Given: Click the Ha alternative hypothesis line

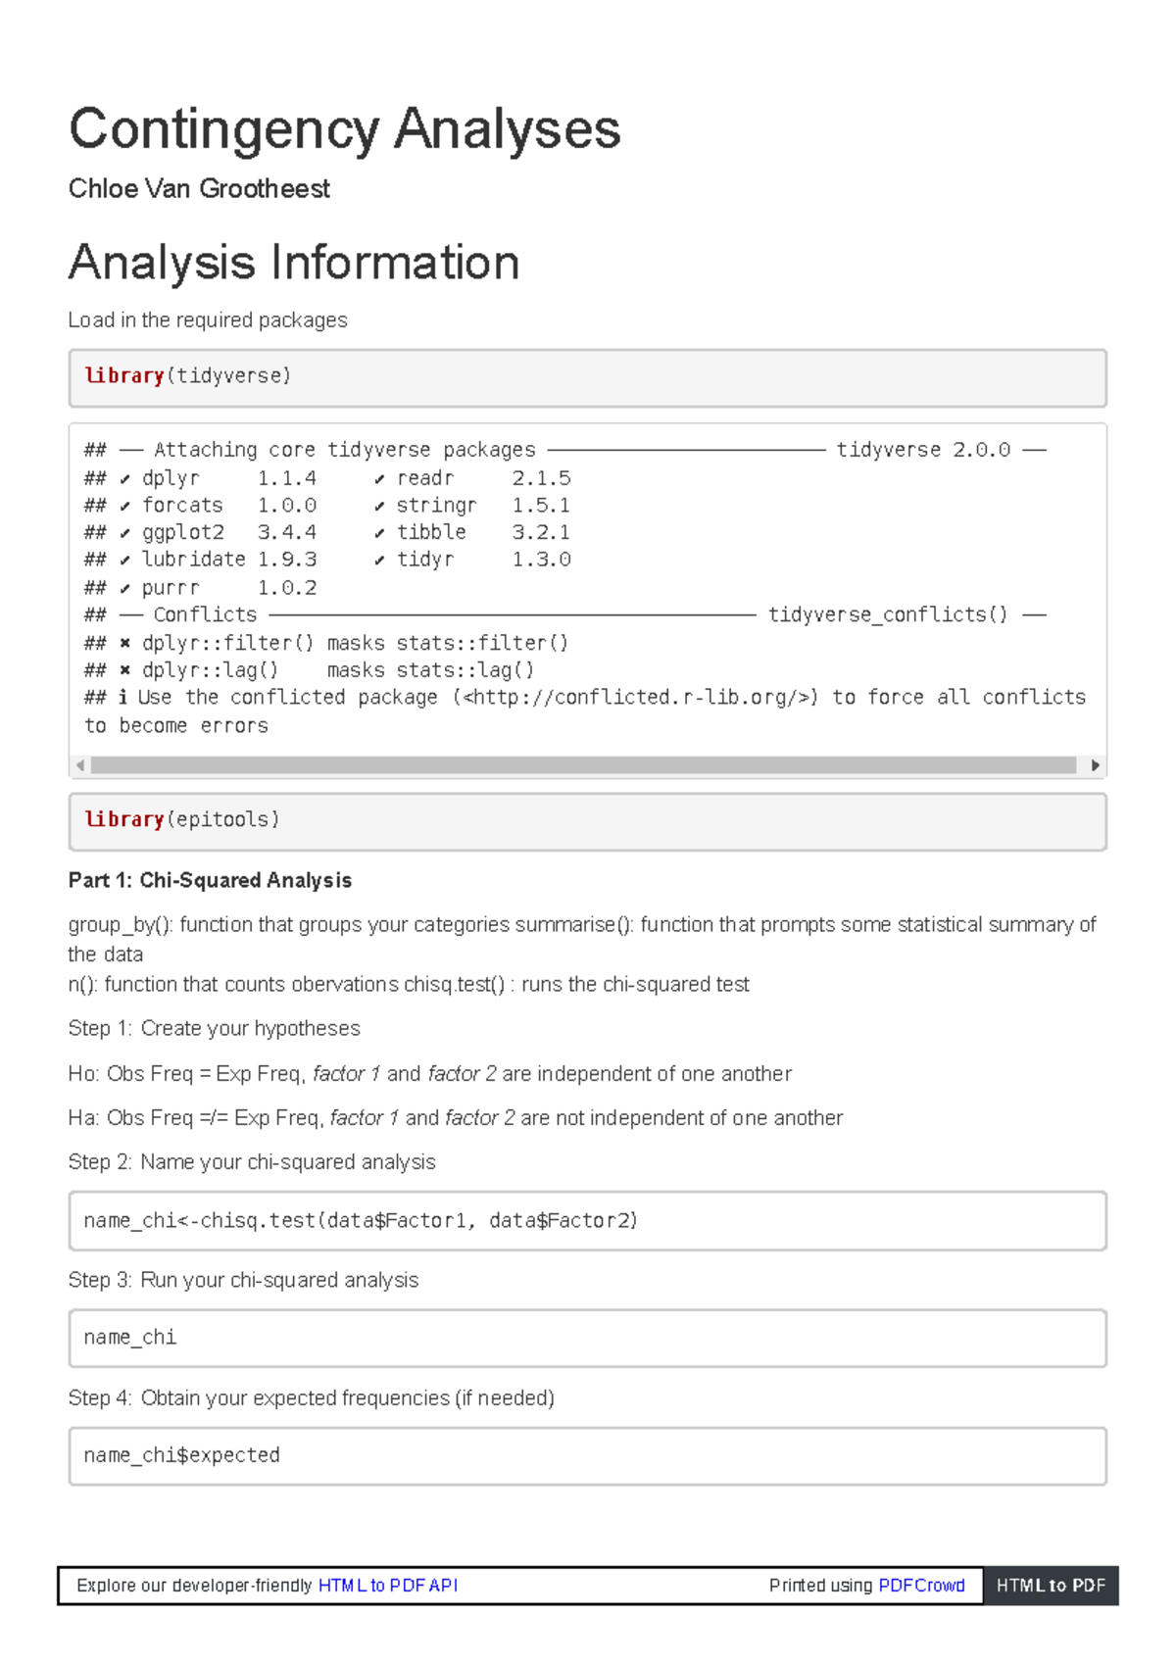Looking at the screenshot, I should click(456, 1118).
